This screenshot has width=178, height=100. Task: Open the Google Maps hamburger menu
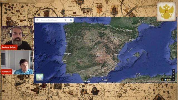click(37, 20)
